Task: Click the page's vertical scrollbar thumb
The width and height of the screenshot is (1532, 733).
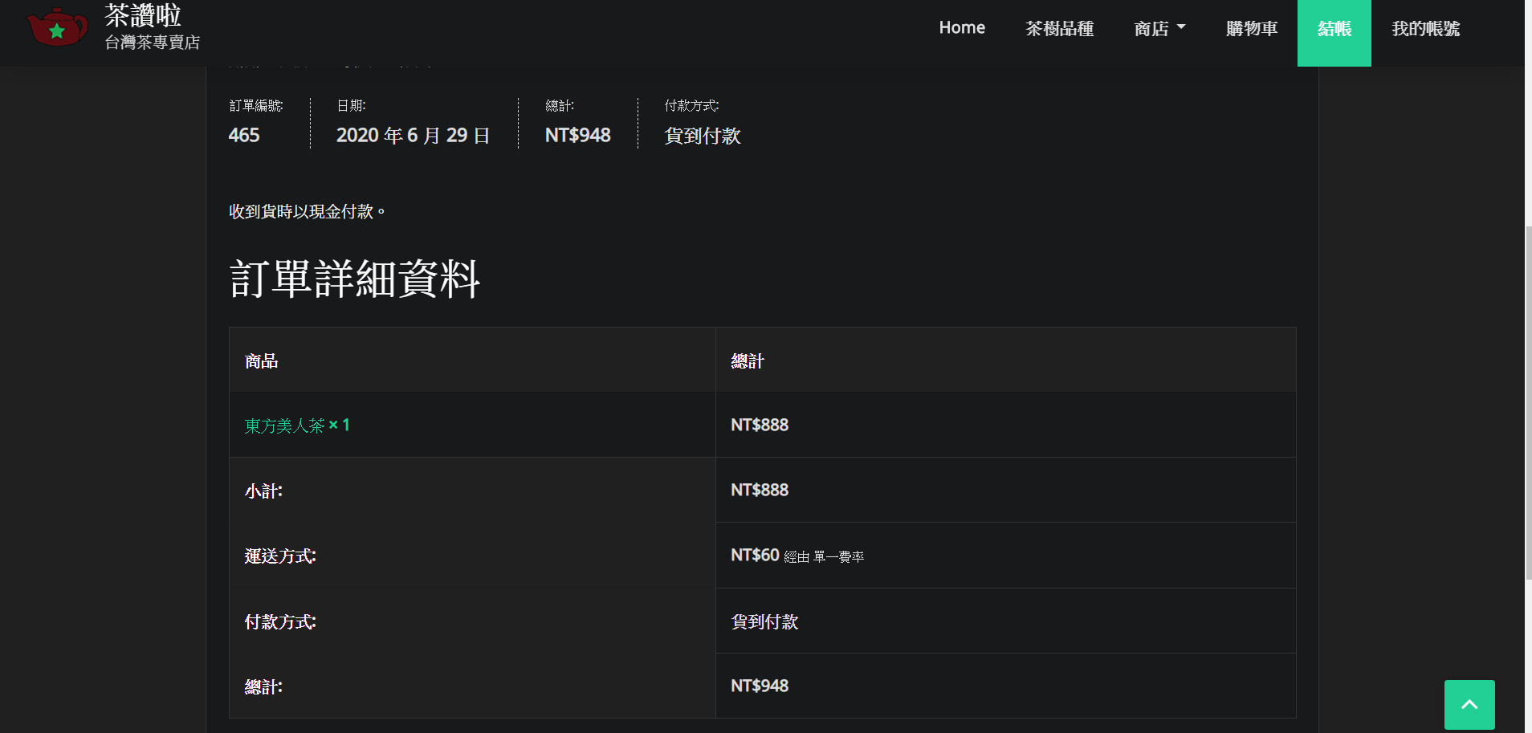Action: 1527,401
